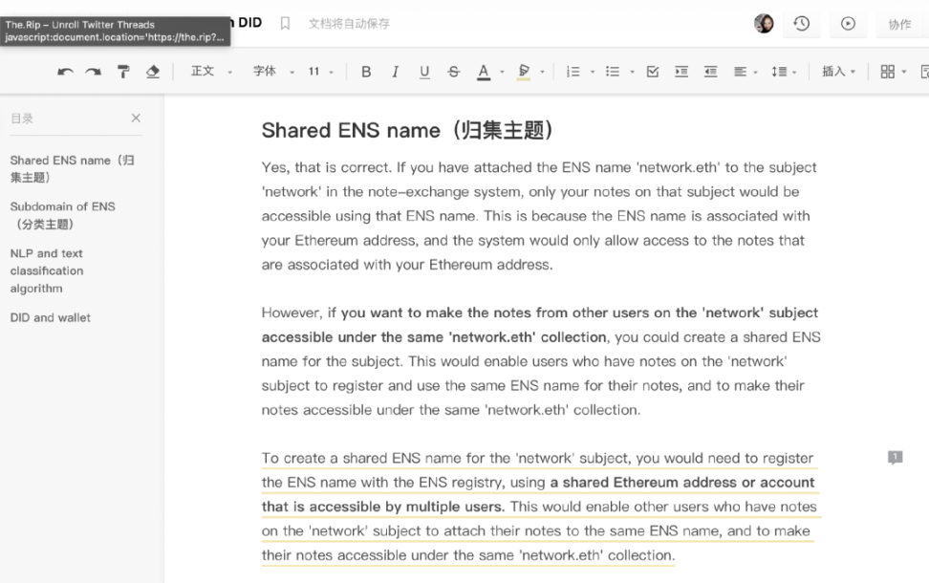This screenshot has width=929, height=583.
Task: Open the 插入 insert menu
Action: 838,72
